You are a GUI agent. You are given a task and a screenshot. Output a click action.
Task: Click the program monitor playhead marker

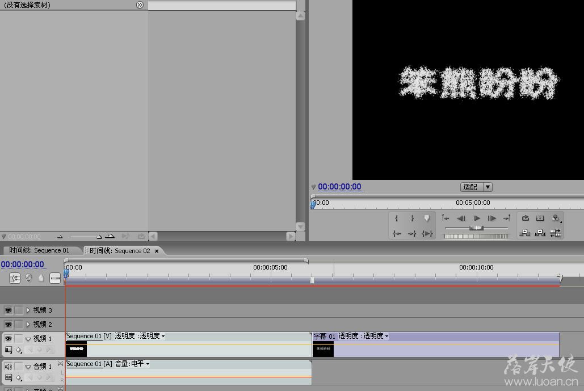pos(313,204)
